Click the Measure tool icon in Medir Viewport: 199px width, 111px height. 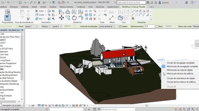coord(111,18)
